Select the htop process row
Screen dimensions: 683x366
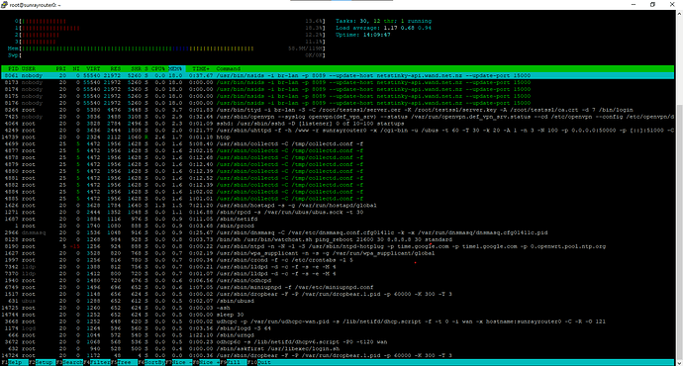coord(338,137)
